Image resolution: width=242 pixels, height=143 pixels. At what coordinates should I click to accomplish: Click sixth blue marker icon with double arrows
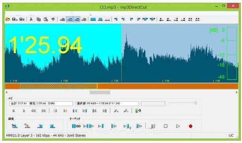[152, 19]
